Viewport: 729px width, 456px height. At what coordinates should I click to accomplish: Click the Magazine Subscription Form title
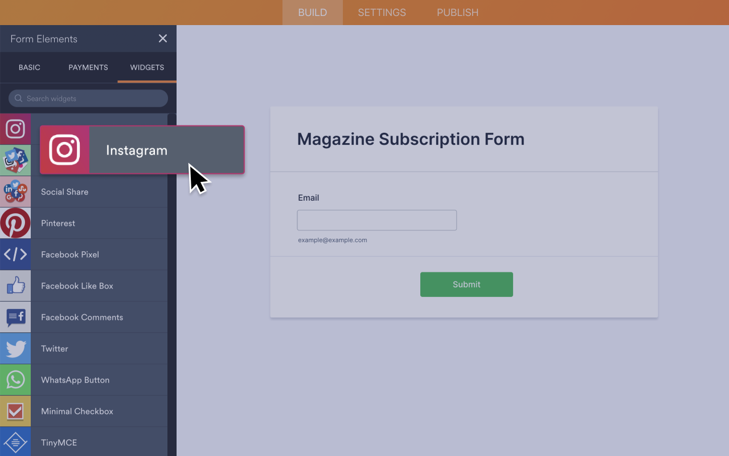point(410,139)
